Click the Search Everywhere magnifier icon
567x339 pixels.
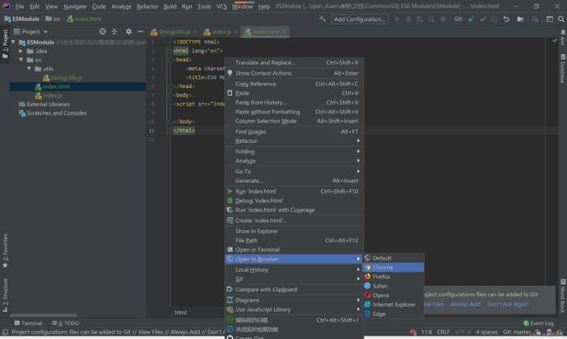(x=561, y=19)
